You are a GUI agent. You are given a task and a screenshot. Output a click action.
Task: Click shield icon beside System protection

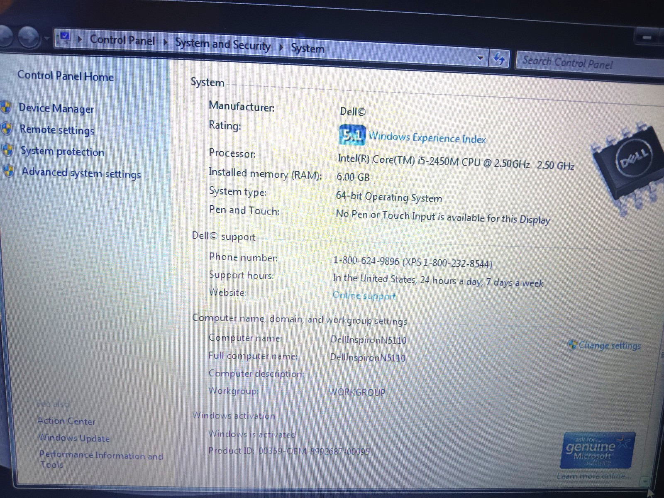(x=7, y=149)
